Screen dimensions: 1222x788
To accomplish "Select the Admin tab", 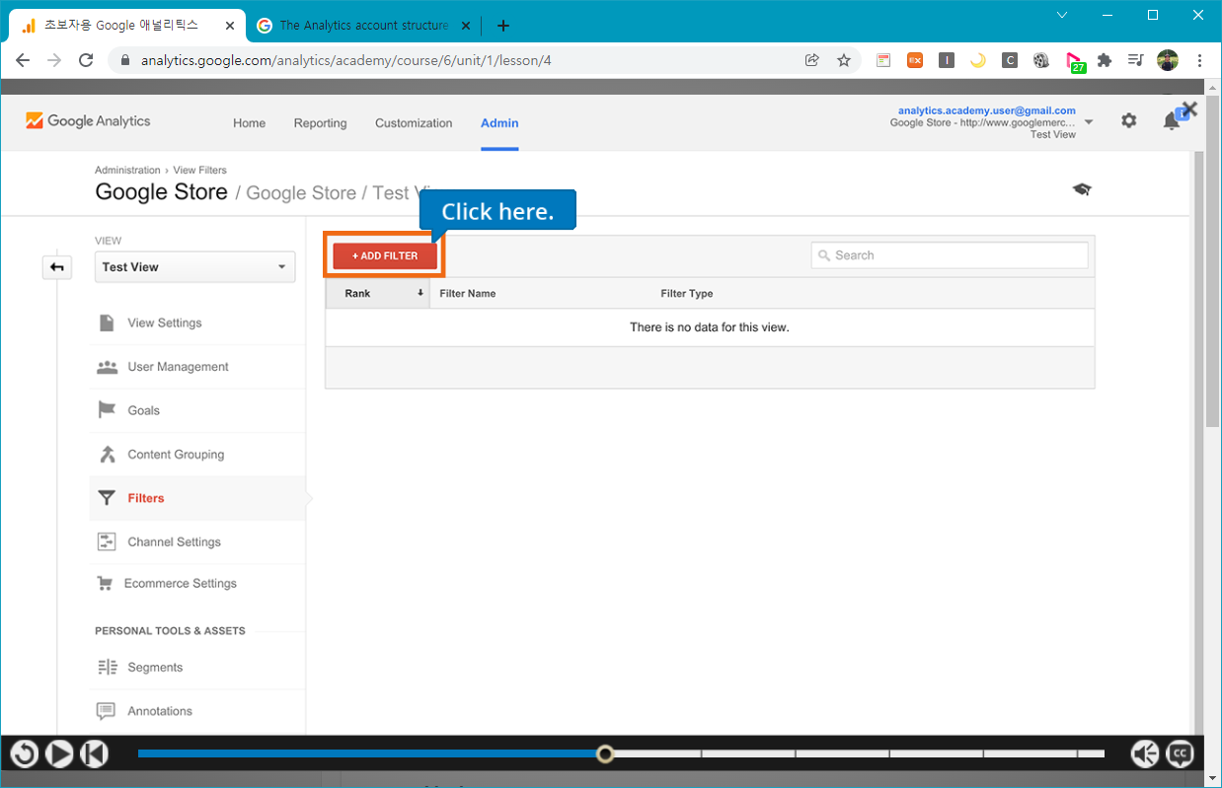I will coord(499,123).
